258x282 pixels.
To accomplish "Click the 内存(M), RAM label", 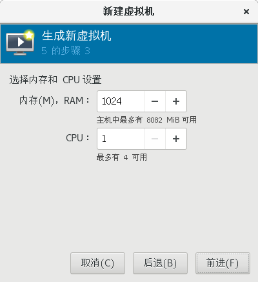I will point(54,101).
